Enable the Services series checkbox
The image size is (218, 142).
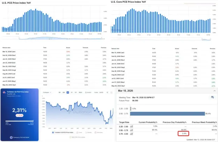click(x=95, y=132)
